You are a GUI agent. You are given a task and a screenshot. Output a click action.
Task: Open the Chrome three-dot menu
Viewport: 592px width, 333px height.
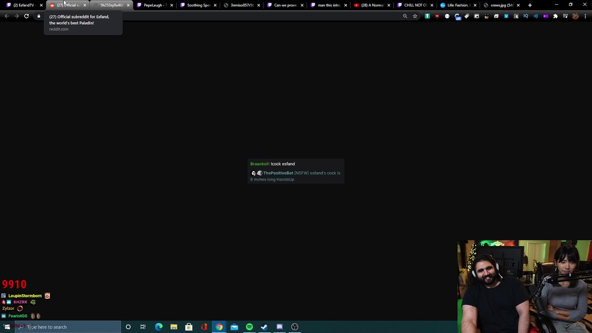(586, 16)
